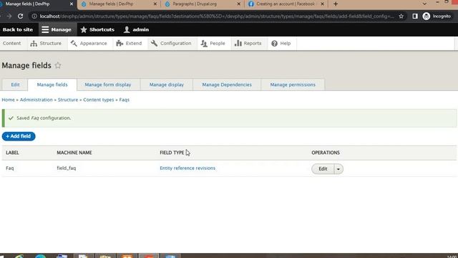Screen dimensions: 458x258
Task: Select the Manage fields tab
Action: (x=52, y=85)
